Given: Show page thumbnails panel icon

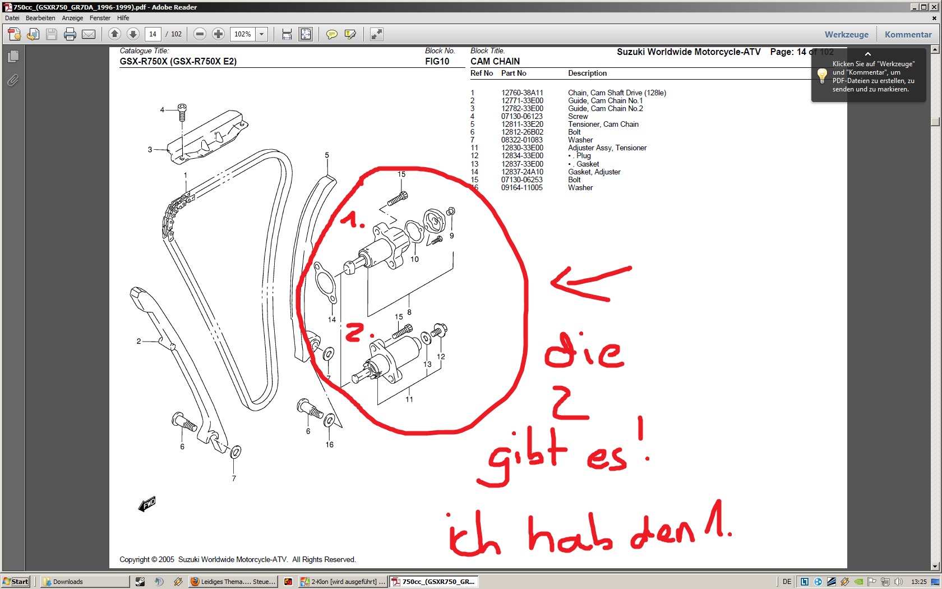Looking at the screenshot, I should click(13, 56).
